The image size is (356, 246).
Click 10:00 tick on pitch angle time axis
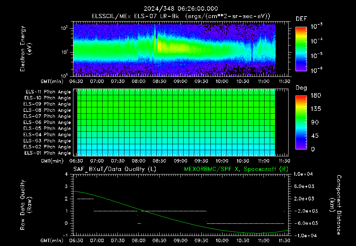222,161
